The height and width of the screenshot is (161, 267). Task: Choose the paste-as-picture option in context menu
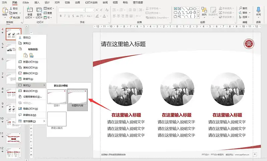pyautogui.click(x=31, y=55)
